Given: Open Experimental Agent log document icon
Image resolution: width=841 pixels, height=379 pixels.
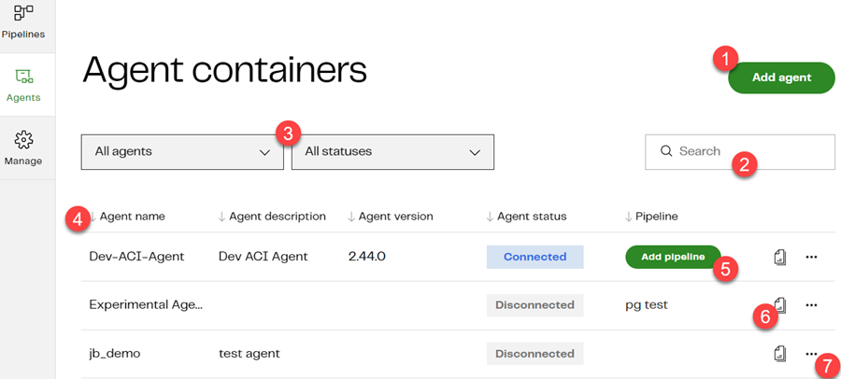Looking at the screenshot, I should [x=778, y=305].
